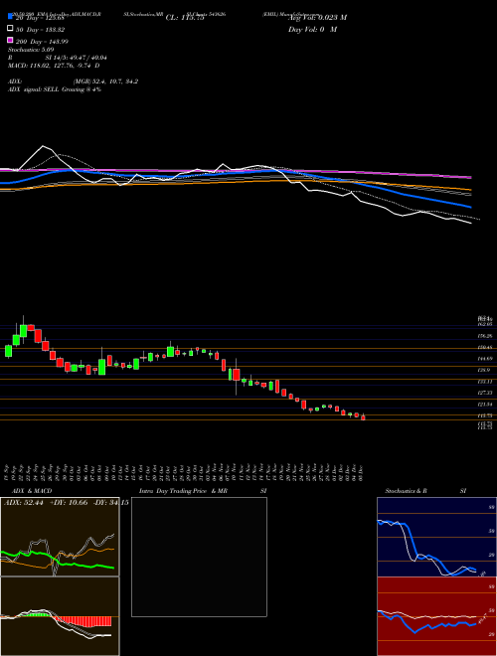Image resolution: width=497 pixels, height=656 pixels.
Task: Click the 156.26 price axis label
Action: (486, 336)
